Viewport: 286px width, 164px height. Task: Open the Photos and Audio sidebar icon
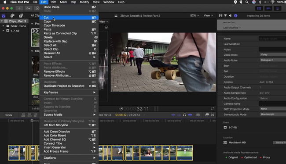coord(12,16)
